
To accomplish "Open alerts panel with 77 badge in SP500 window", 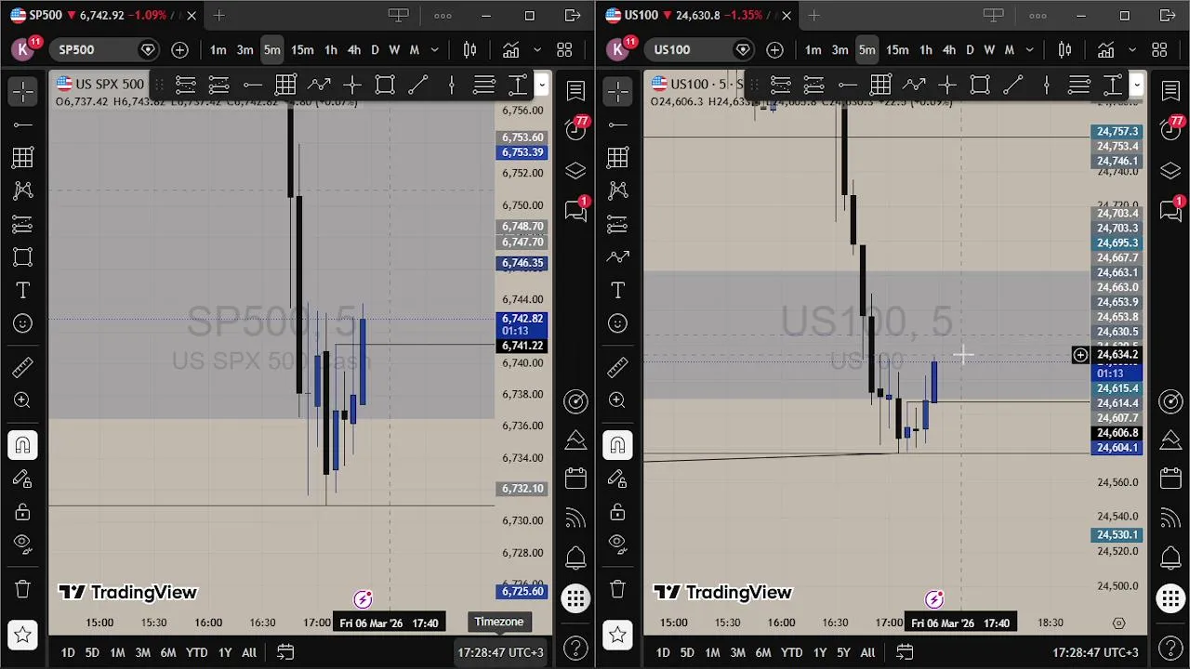I will coord(575,130).
